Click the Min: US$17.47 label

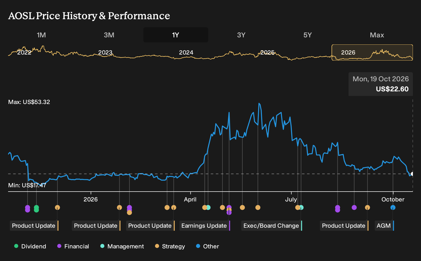coord(27,185)
